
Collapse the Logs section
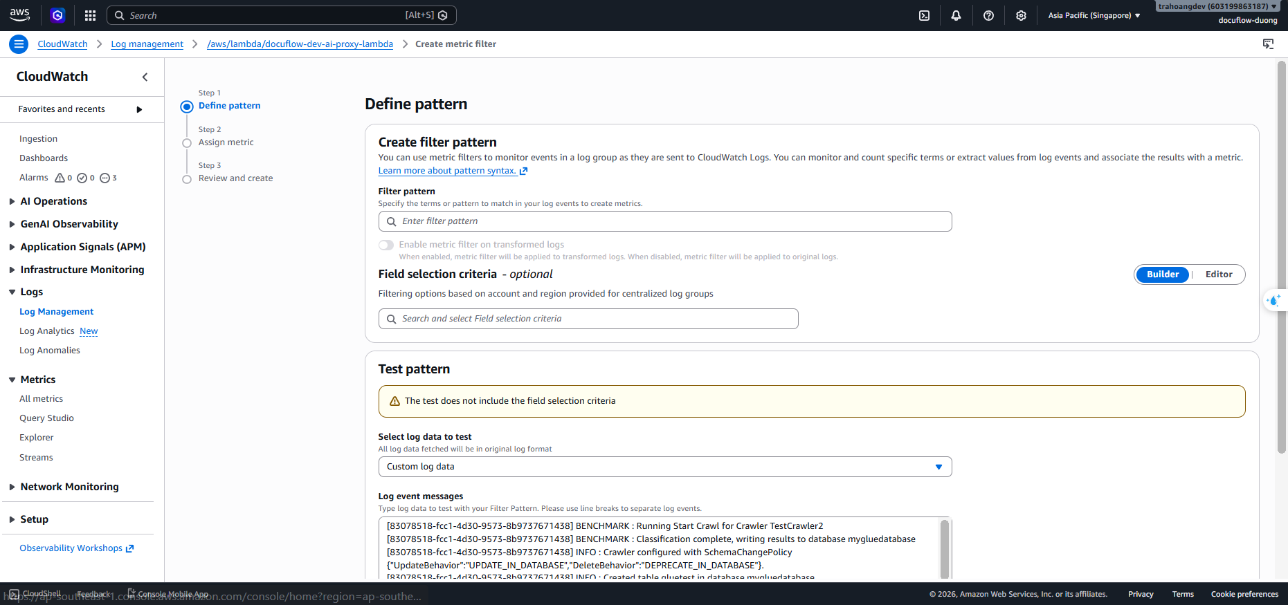(12, 292)
